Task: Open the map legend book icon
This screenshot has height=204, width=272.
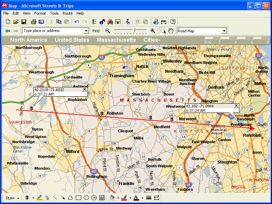Action: (41, 22)
